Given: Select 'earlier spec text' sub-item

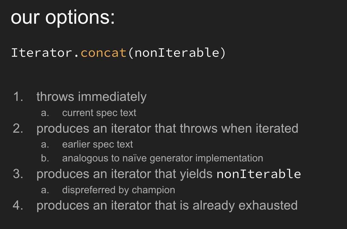Looking at the screenshot, I should click(x=97, y=145).
